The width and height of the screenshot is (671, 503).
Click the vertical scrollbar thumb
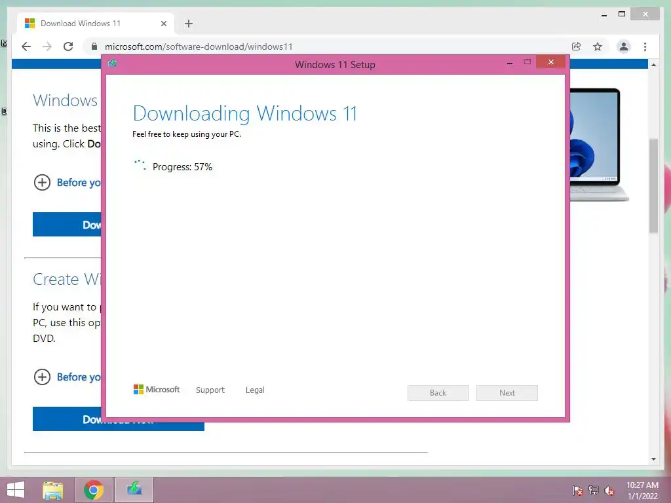[653, 185]
